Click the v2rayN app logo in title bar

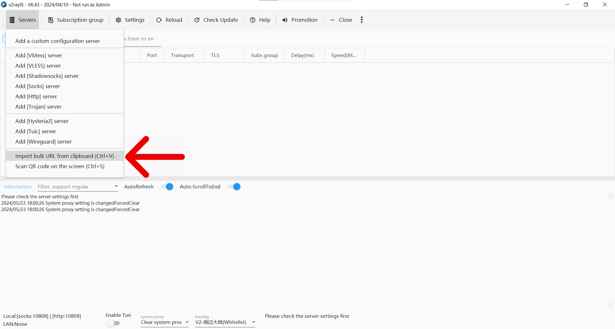click(4, 4)
